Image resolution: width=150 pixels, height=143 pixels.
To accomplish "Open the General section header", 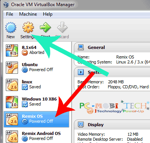I will [x=96, y=47].
